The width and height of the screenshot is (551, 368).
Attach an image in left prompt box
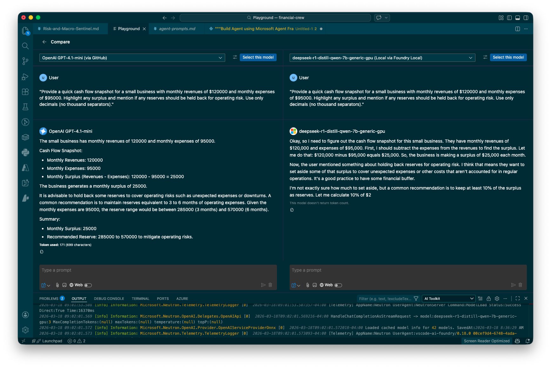[x=64, y=285]
